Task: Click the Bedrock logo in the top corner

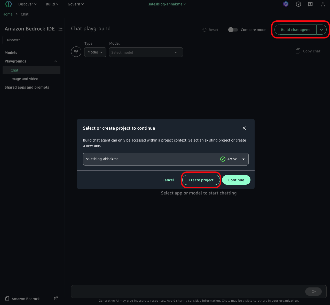Action: (x=8, y=4)
